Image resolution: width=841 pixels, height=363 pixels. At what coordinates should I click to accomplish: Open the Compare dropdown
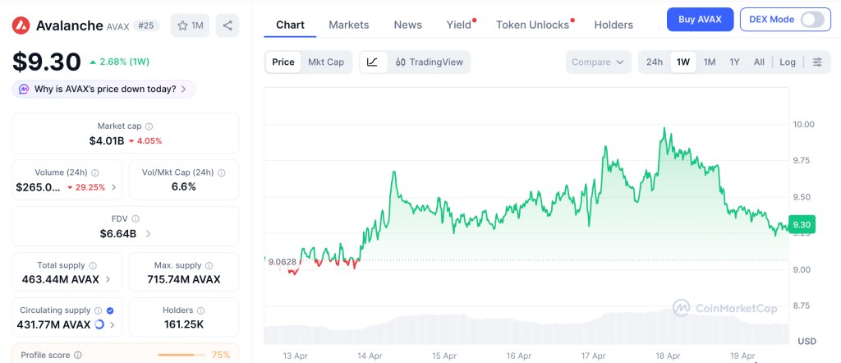pyautogui.click(x=598, y=62)
